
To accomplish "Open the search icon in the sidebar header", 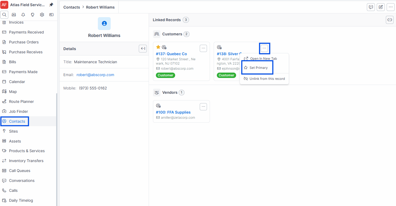I will tap(4, 15).
